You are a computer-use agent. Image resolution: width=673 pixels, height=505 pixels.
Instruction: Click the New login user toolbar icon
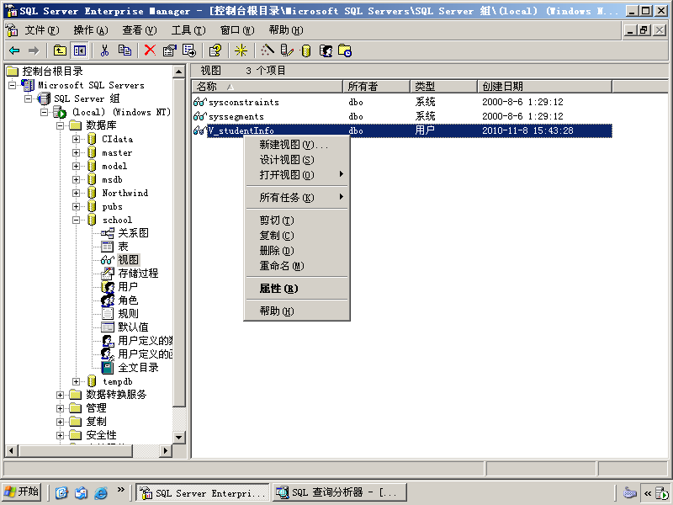pos(326,50)
